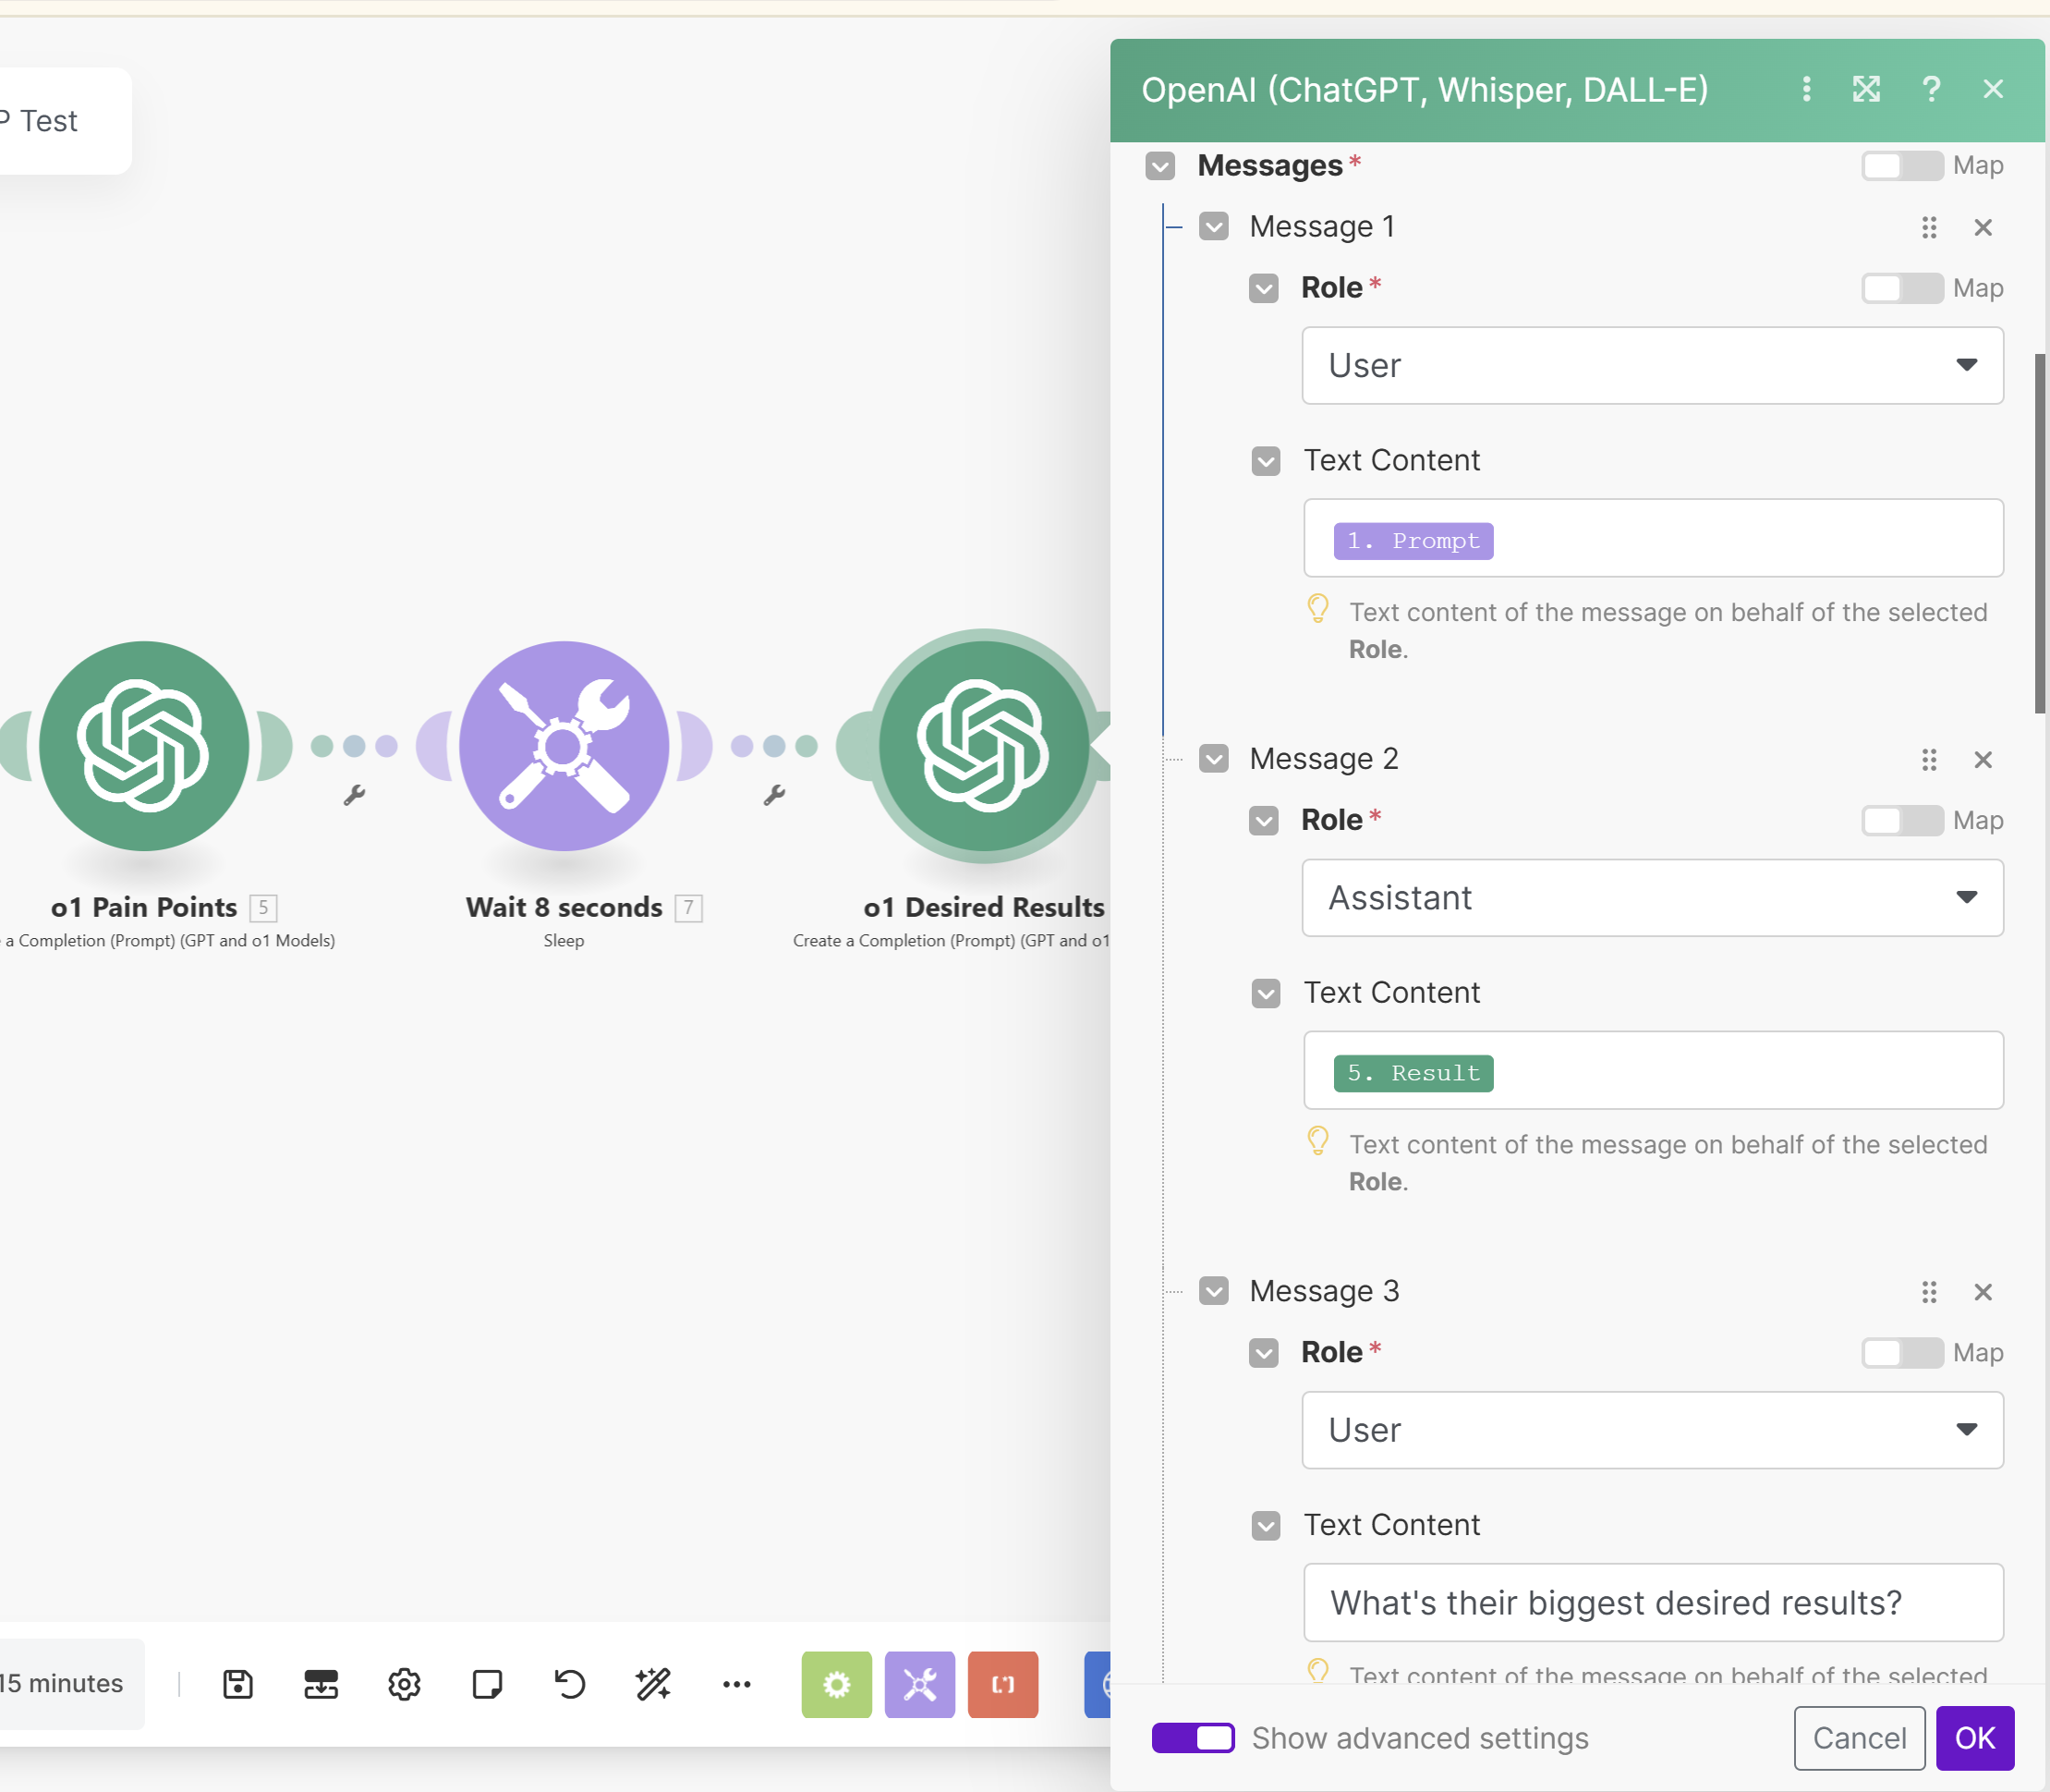Open OpenAI panel vertical dots menu
The width and height of the screenshot is (2050, 1792).
click(x=1805, y=90)
